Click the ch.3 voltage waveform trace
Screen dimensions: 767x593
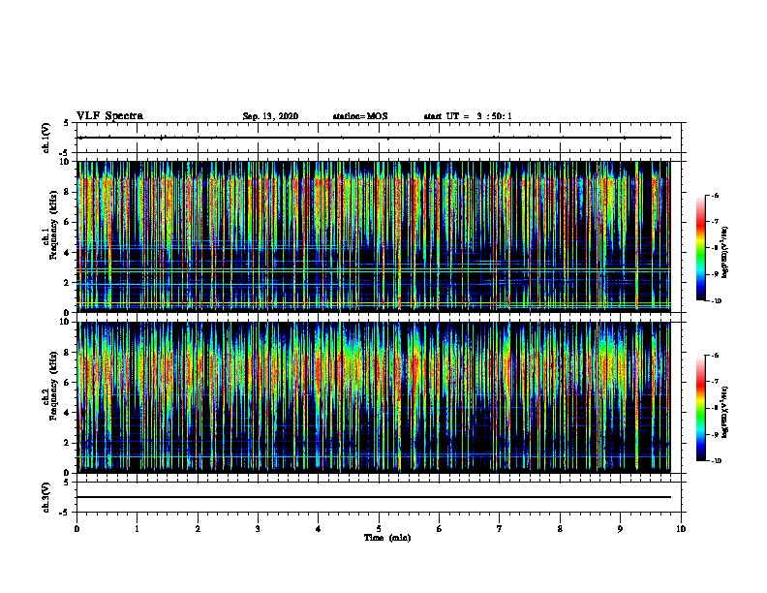coord(375,497)
